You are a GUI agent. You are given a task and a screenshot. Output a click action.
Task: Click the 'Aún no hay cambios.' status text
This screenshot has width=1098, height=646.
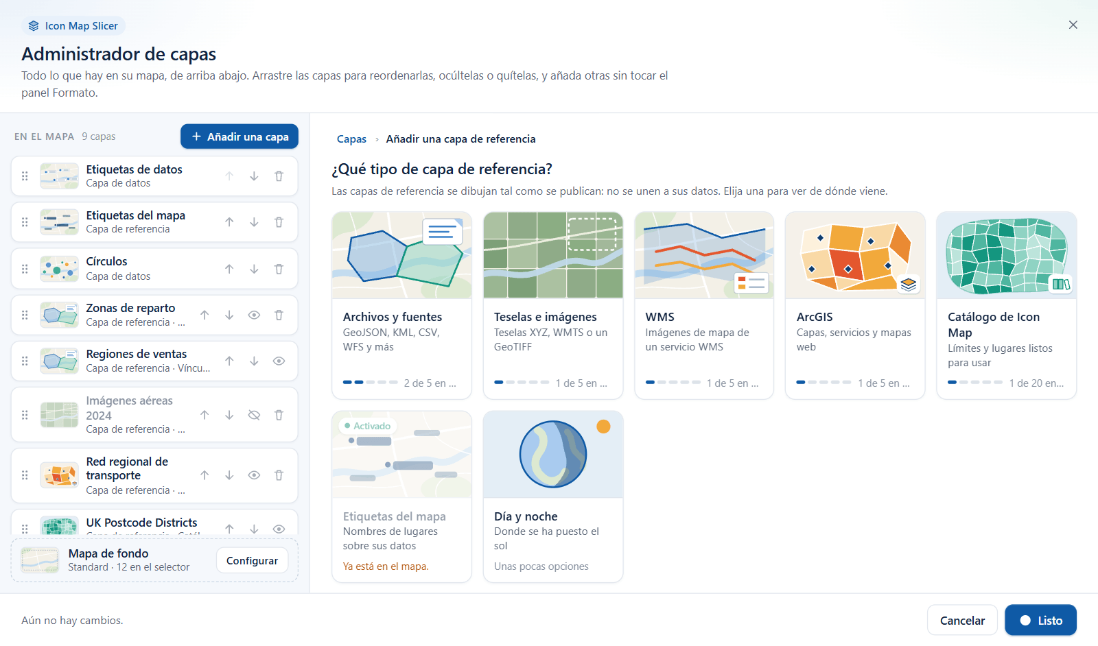(72, 621)
